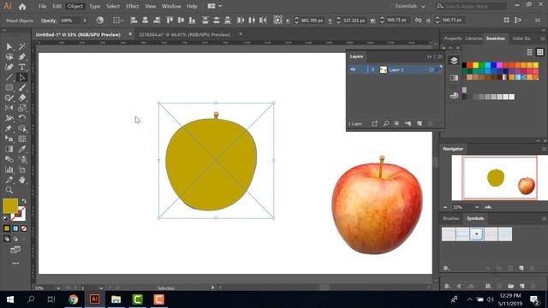
Task: Select the Selection tool arrow
Action: tap(9, 46)
